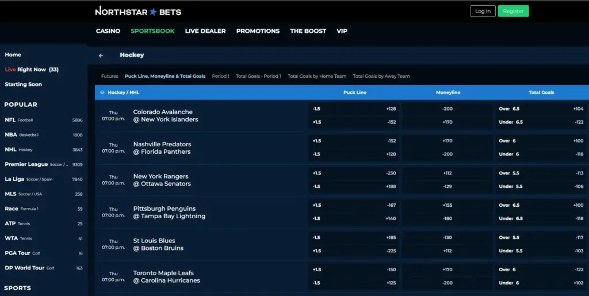The height and width of the screenshot is (296, 589).
Task: Open WTA Tennis
Action: pyautogui.click(x=44, y=238)
